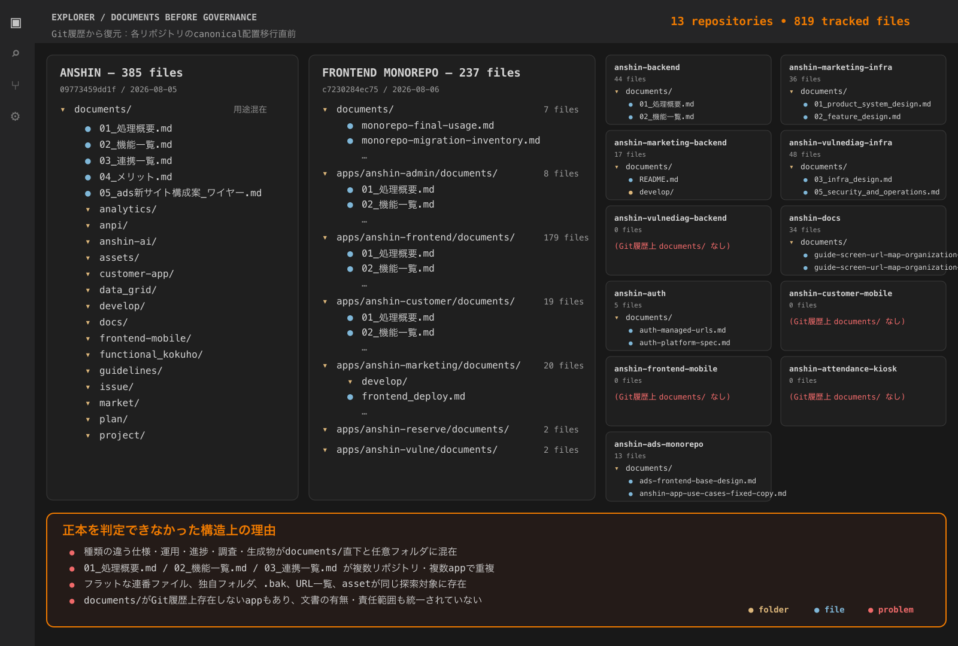
Task: Expand the data_grid/ folder
Action: click(x=88, y=290)
